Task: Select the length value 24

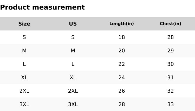Action: click(x=121, y=77)
